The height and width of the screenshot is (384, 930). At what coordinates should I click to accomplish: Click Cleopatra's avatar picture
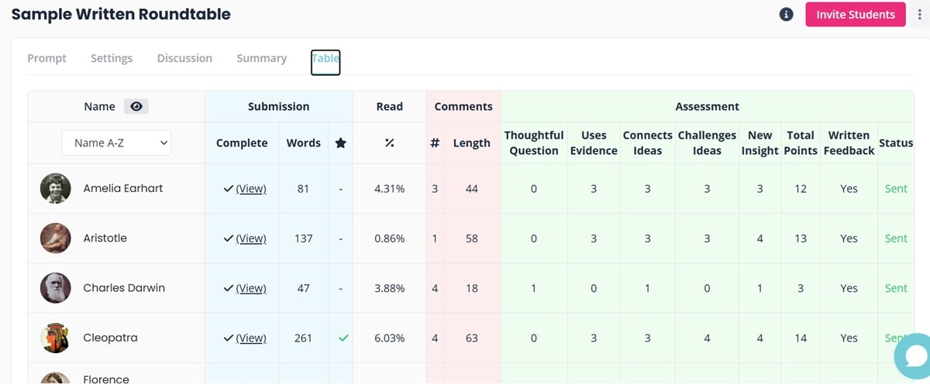pos(56,338)
